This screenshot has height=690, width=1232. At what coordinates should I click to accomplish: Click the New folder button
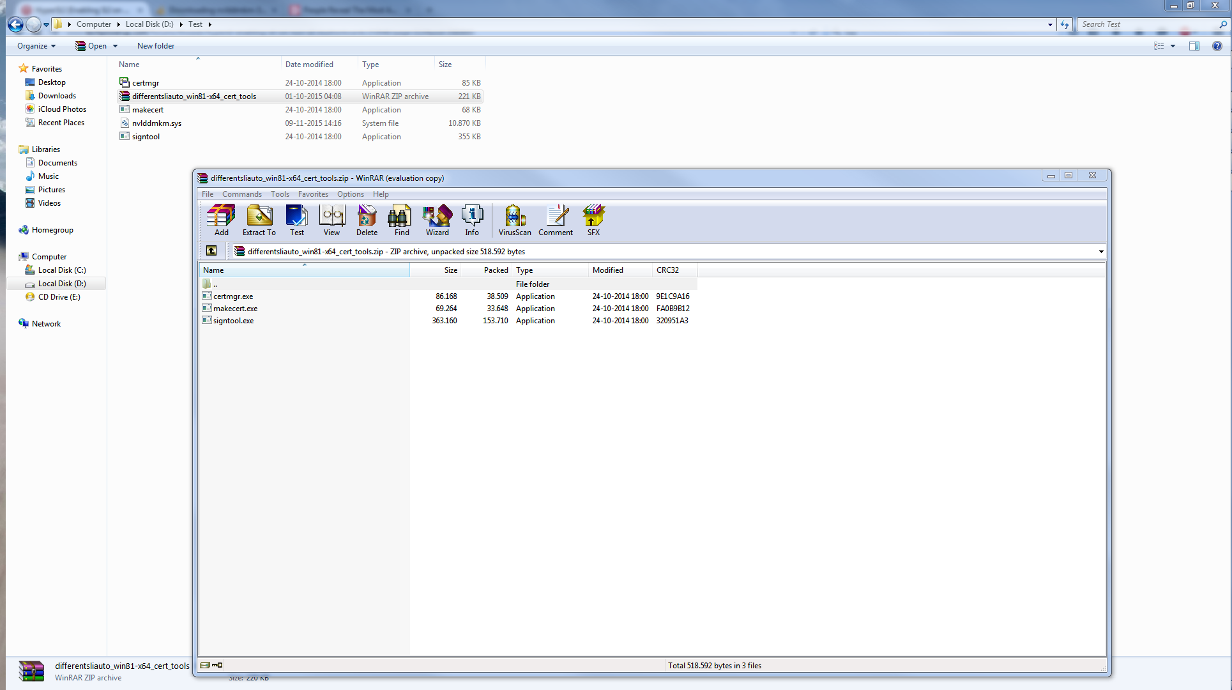point(155,46)
